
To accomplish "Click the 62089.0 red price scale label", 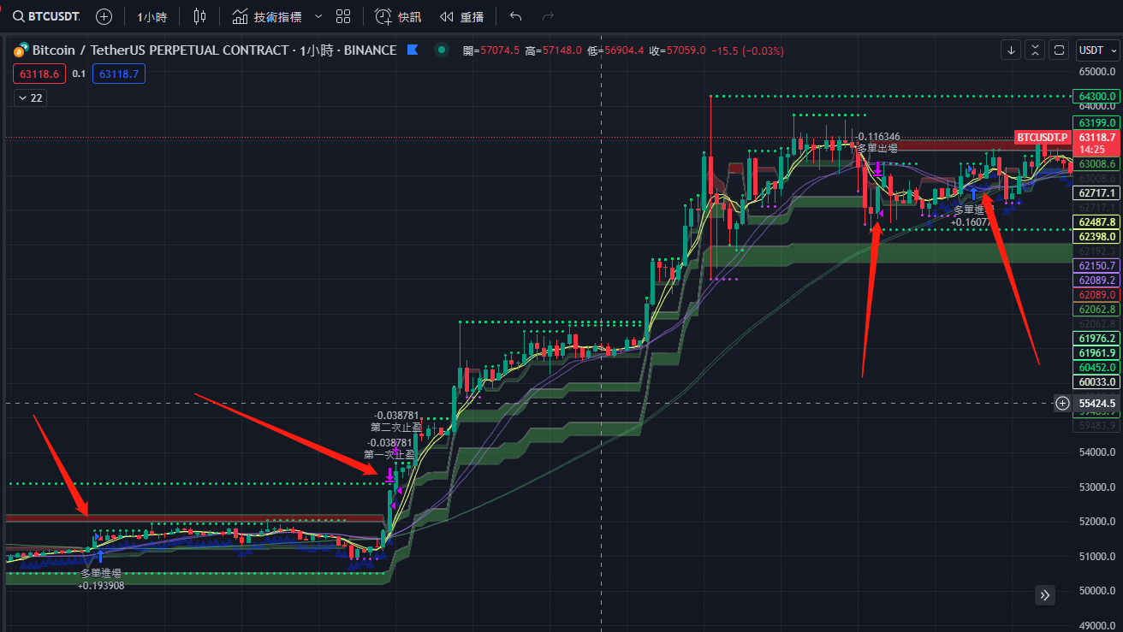I will pos(1096,295).
